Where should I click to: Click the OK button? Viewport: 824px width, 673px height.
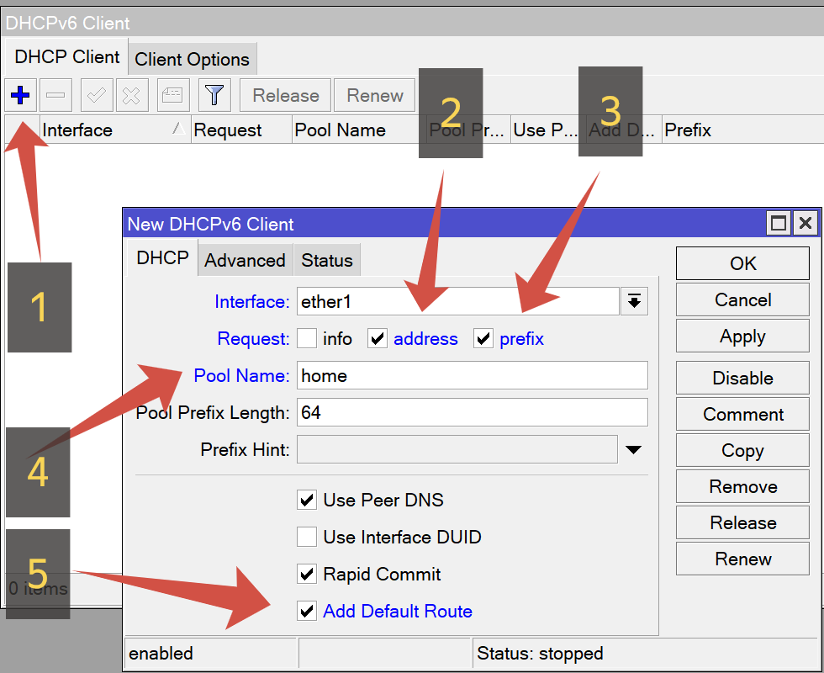pyautogui.click(x=742, y=263)
